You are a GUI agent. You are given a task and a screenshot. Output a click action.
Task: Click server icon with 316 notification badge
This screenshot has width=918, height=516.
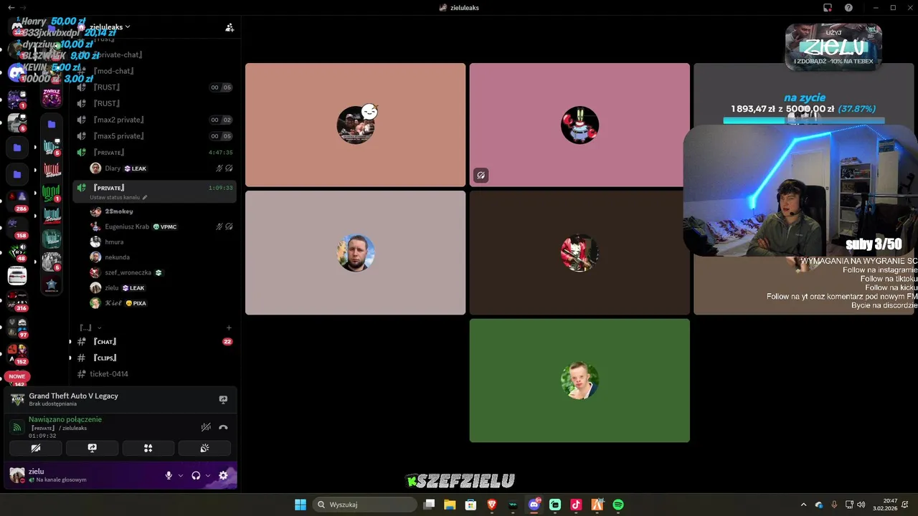(x=17, y=300)
